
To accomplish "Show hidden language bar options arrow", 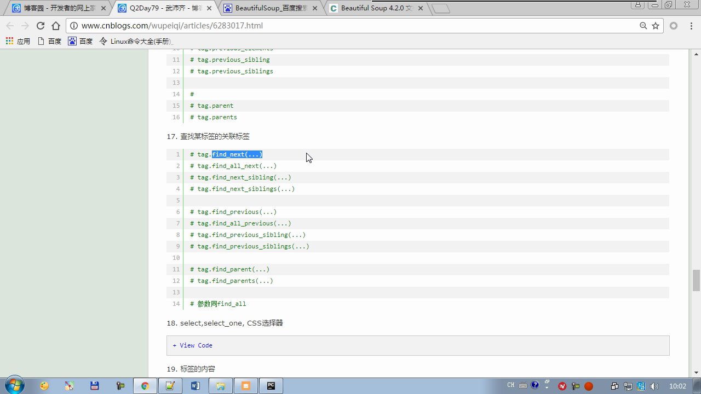I will click(x=546, y=386).
